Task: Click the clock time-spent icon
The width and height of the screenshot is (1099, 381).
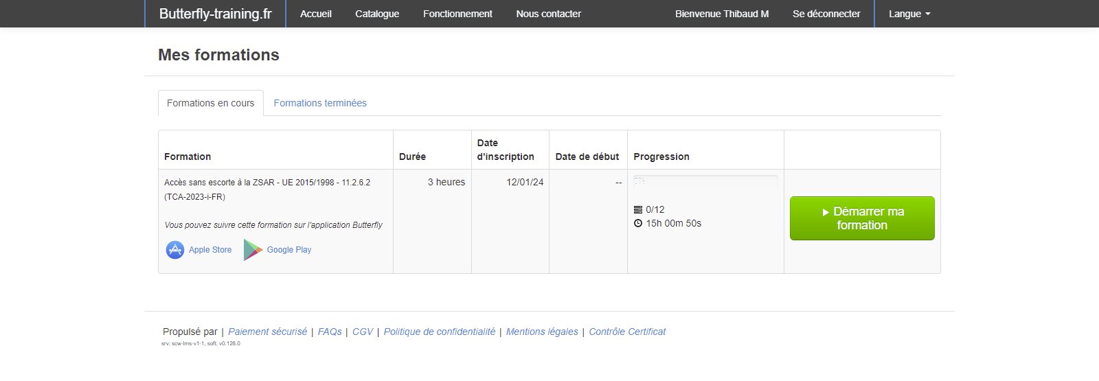Action: point(638,224)
